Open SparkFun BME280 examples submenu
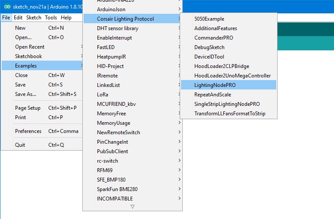334x219 pixels. pos(132,189)
